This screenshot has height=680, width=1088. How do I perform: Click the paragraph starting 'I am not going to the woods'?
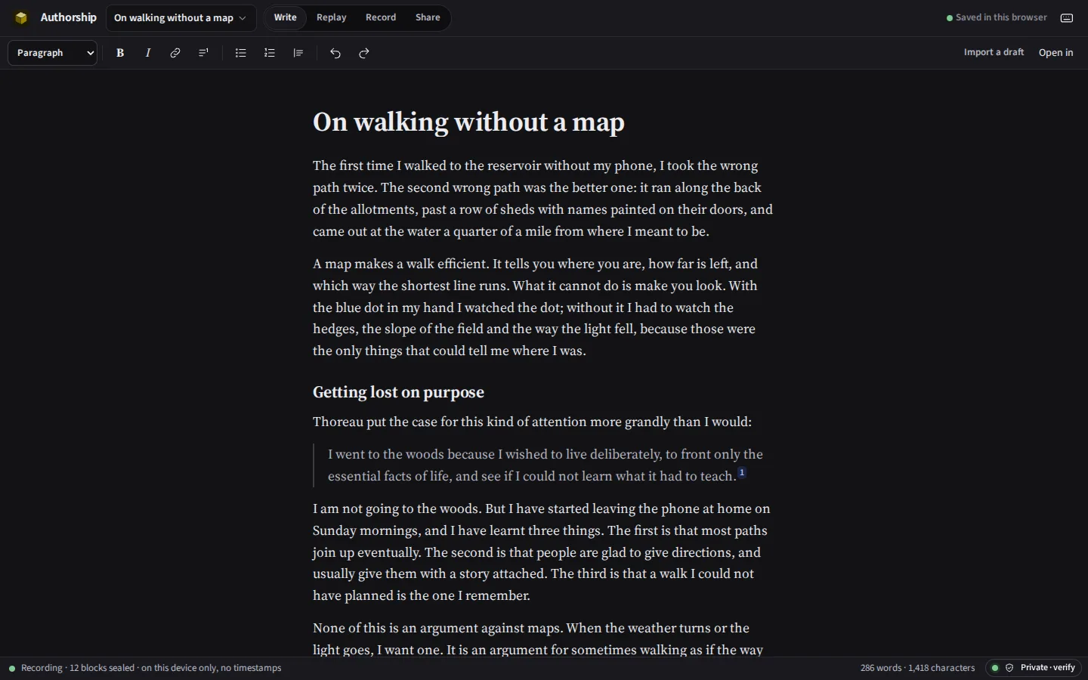(x=542, y=552)
